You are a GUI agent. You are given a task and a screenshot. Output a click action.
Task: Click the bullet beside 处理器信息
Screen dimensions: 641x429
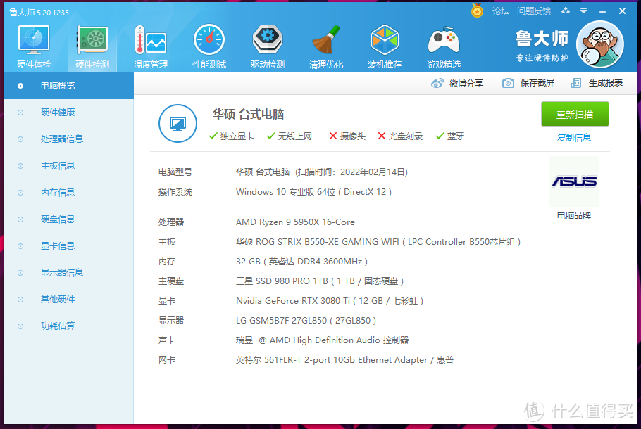pyautogui.click(x=20, y=139)
